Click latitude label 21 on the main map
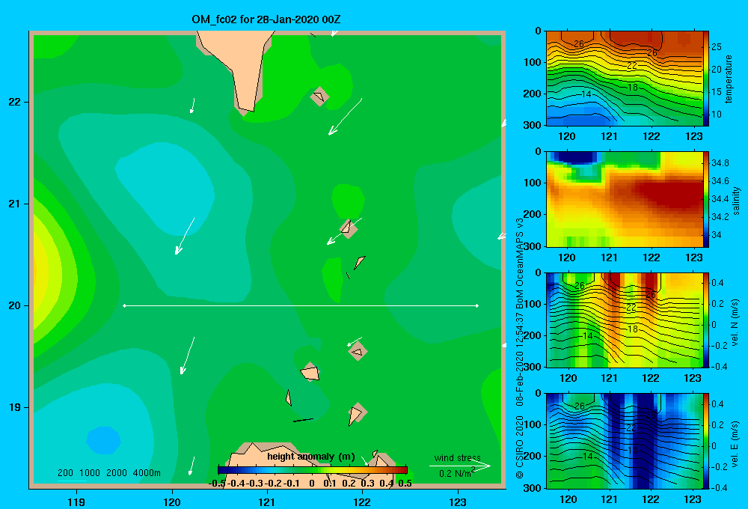Screen dimensions: 748x509 tap(15, 204)
